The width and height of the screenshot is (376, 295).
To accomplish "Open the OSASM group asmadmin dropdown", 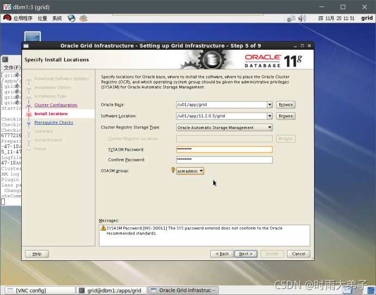I will tap(190, 171).
